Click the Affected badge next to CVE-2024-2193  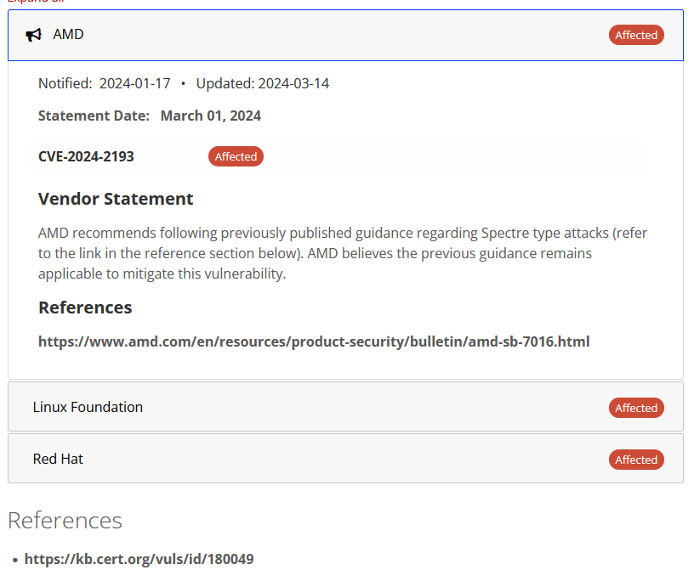tap(236, 156)
